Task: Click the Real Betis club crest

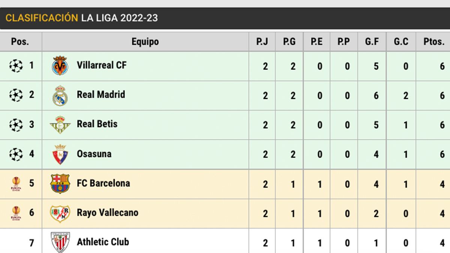Action: [60, 124]
